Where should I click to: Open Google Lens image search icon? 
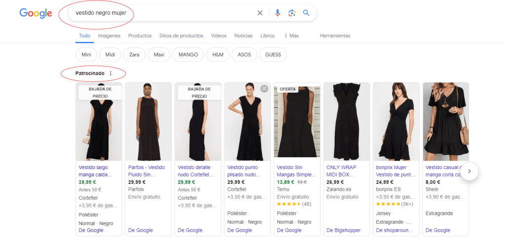(x=292, y=13)
